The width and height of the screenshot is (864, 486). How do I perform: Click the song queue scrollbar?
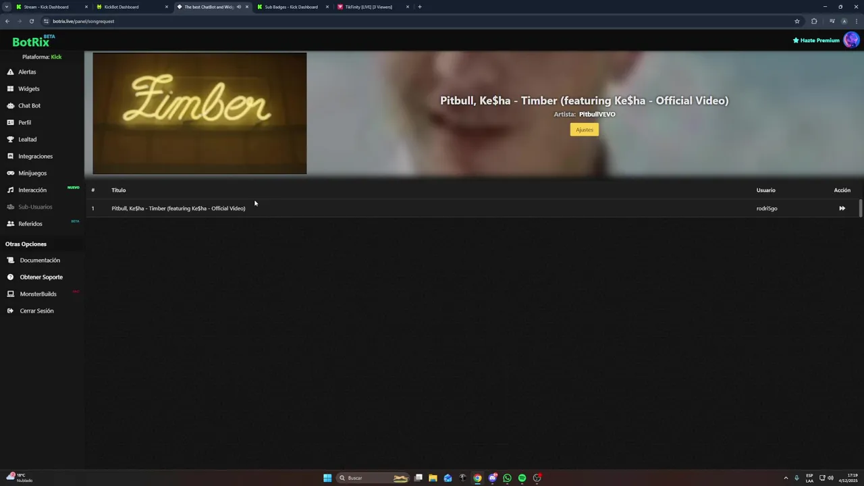pyautogui.click(x=861, y=208)
